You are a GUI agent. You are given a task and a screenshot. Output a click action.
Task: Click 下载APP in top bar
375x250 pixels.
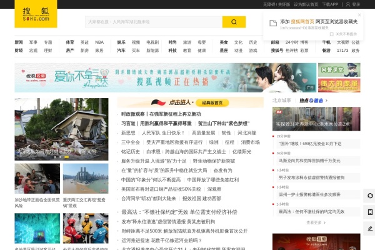tap(330, 4)
